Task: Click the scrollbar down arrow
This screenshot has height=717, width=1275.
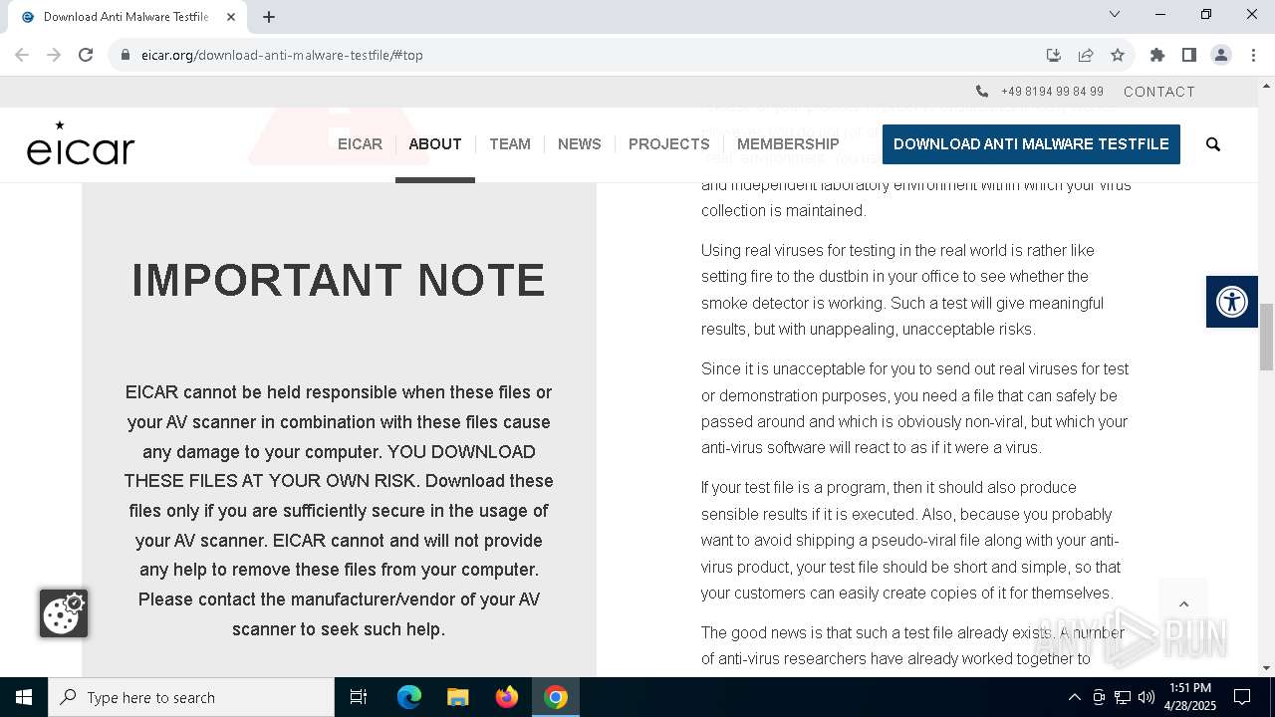Action: pos(1267,668)
